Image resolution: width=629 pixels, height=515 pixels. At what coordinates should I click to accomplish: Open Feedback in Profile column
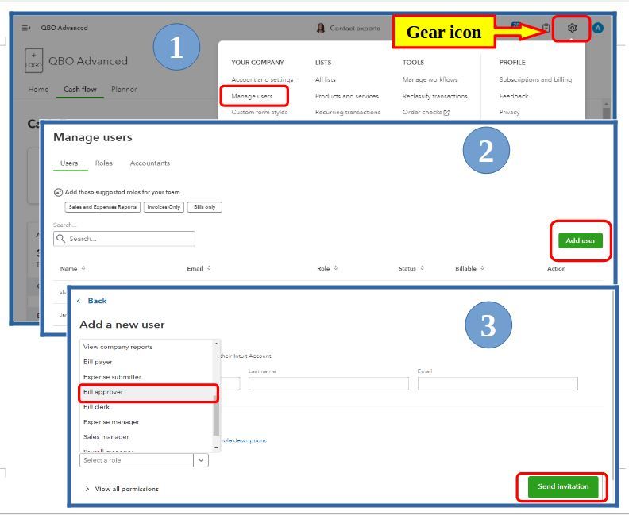point(514,96)
